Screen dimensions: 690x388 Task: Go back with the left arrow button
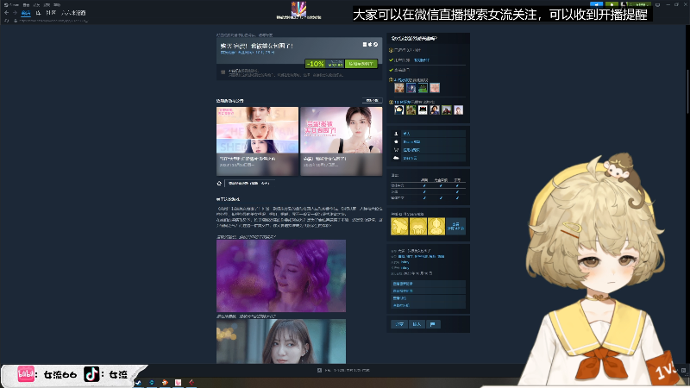click(x=6, y=13)
